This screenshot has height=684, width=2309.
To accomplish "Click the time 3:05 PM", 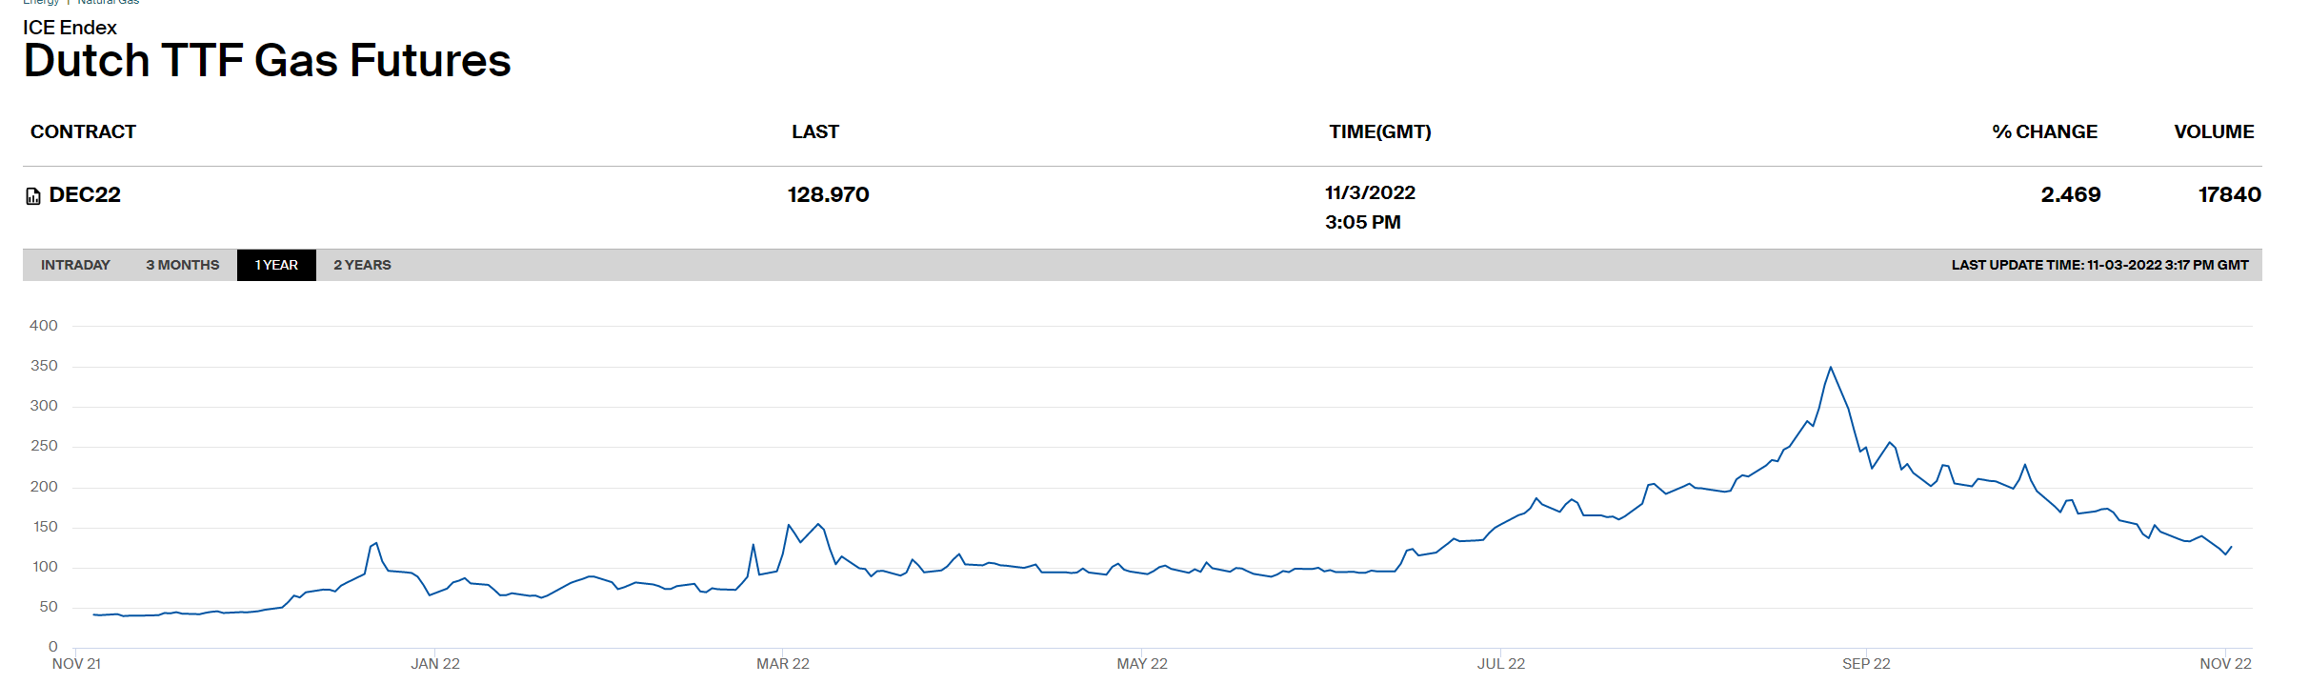I will (x=1362, y=222).
